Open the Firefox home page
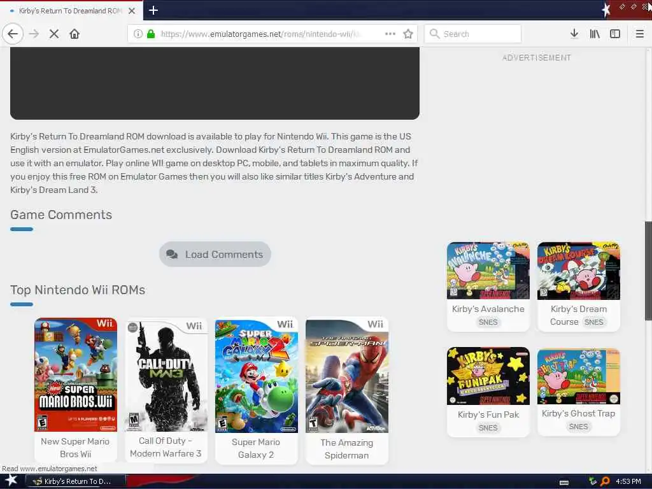 tap(74, 34)
